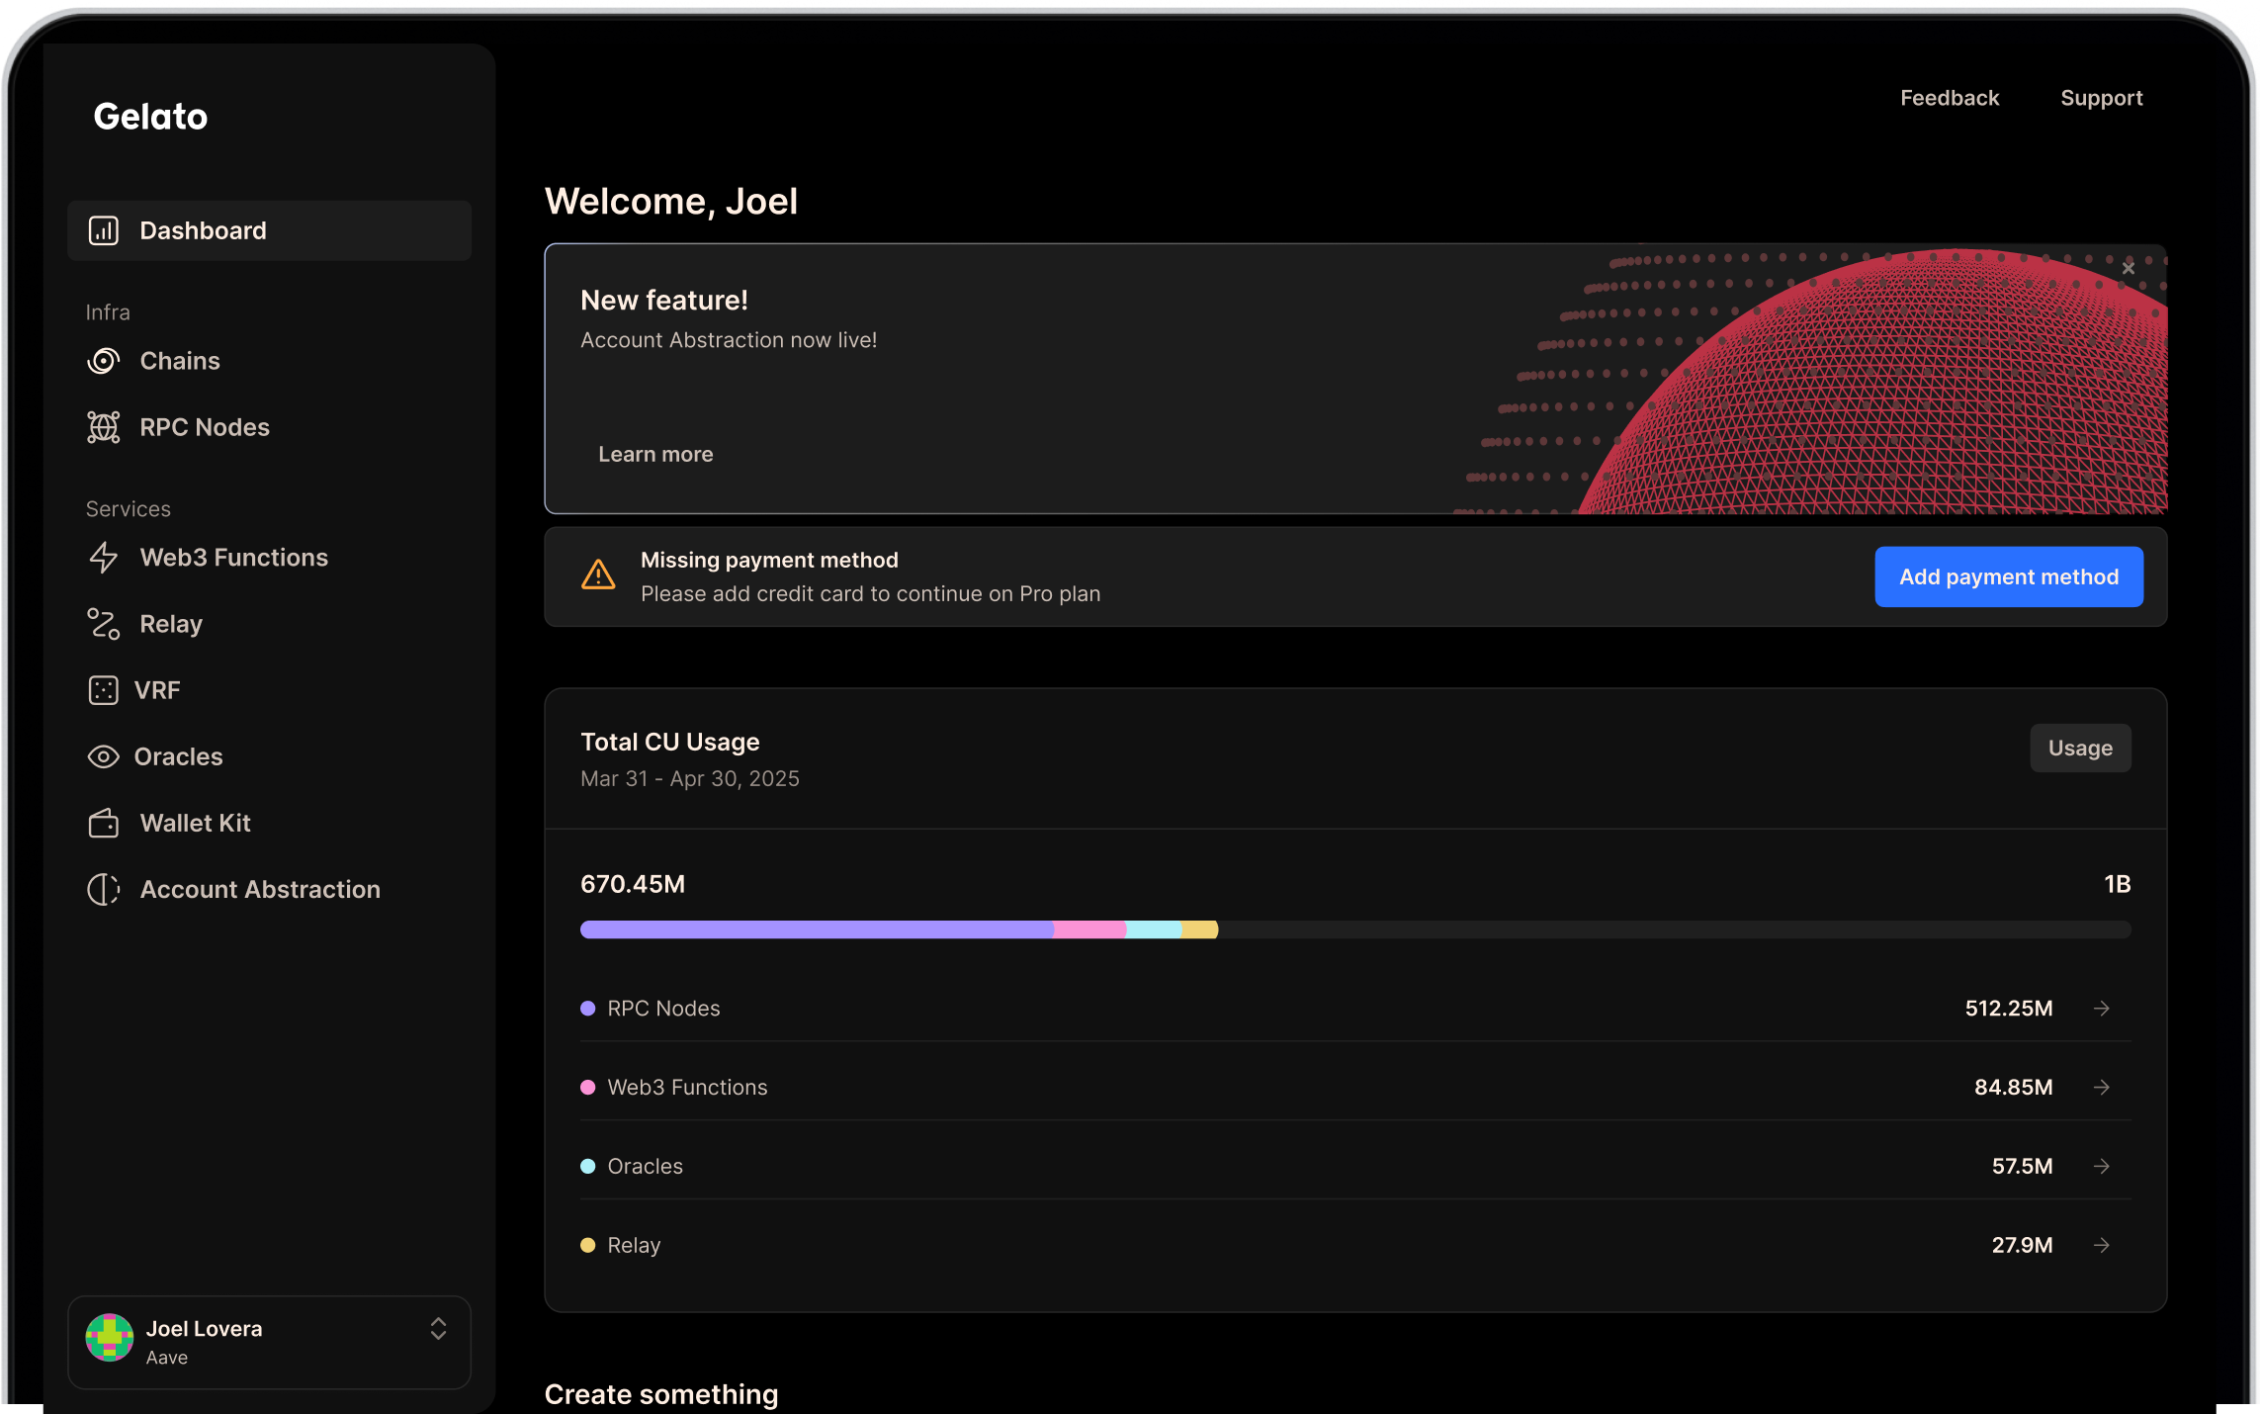This screenshot has width=2261, height=1414.
Task: Open Oracles usage arrow
Action: pyautogui.click(x=2102, y=1166)
